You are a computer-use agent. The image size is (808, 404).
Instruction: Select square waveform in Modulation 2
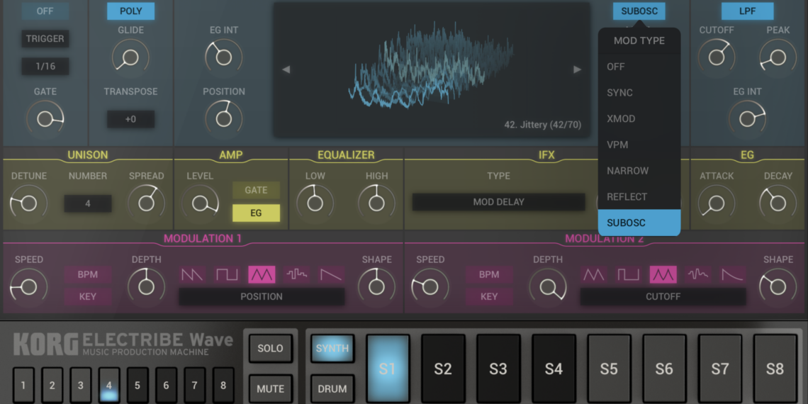(x=629, y=275)
